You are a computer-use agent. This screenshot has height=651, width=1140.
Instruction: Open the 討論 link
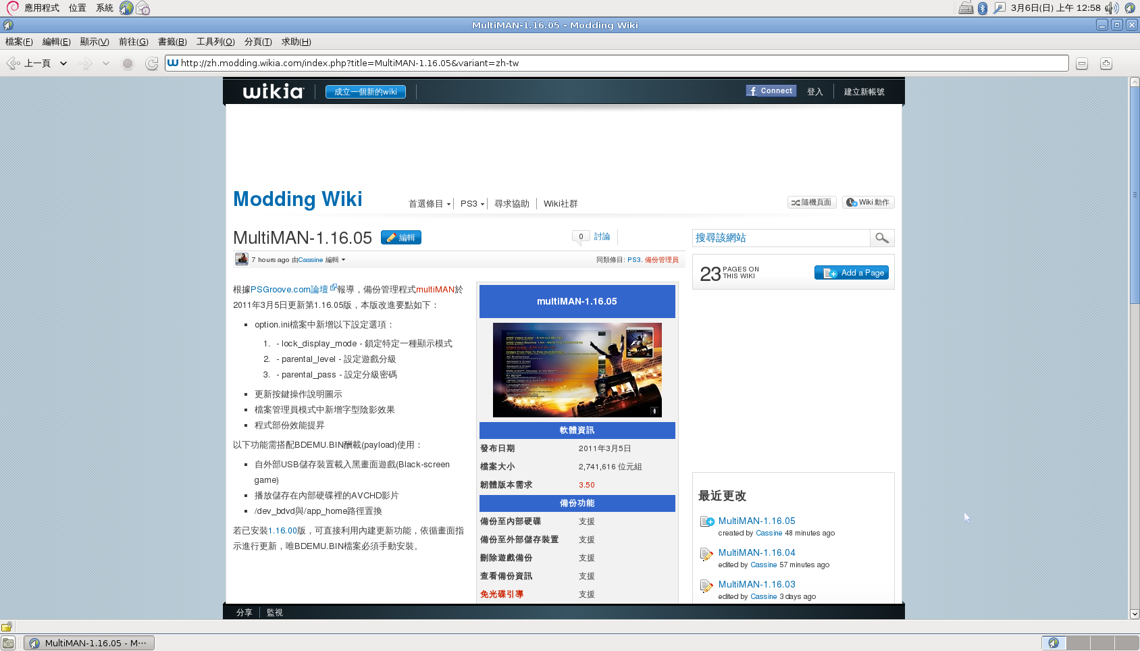point(602,237)
